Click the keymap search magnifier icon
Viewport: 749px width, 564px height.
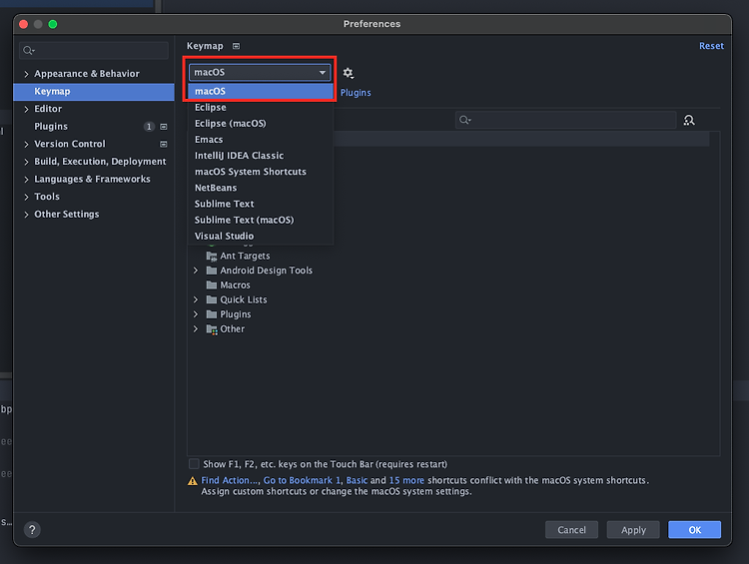464,120
